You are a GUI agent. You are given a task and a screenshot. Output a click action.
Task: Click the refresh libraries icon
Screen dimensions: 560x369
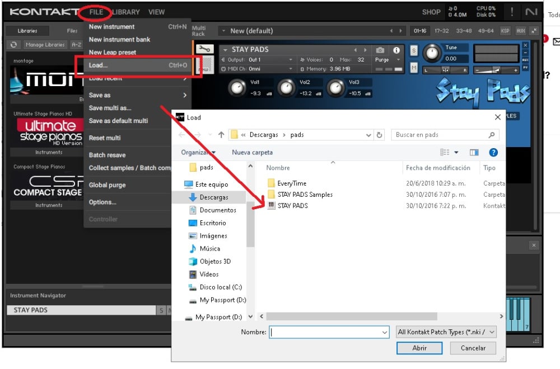tap(13, 45)
